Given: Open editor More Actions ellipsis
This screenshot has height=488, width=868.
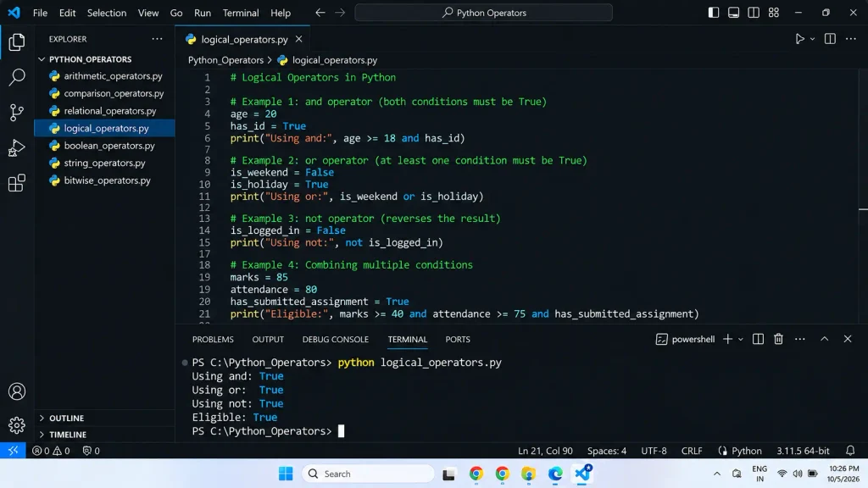Looking at the screenshot, I should tap(851, 39).
